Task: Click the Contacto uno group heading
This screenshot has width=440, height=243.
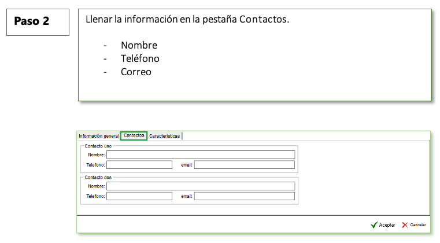Action: coord(98,146)
